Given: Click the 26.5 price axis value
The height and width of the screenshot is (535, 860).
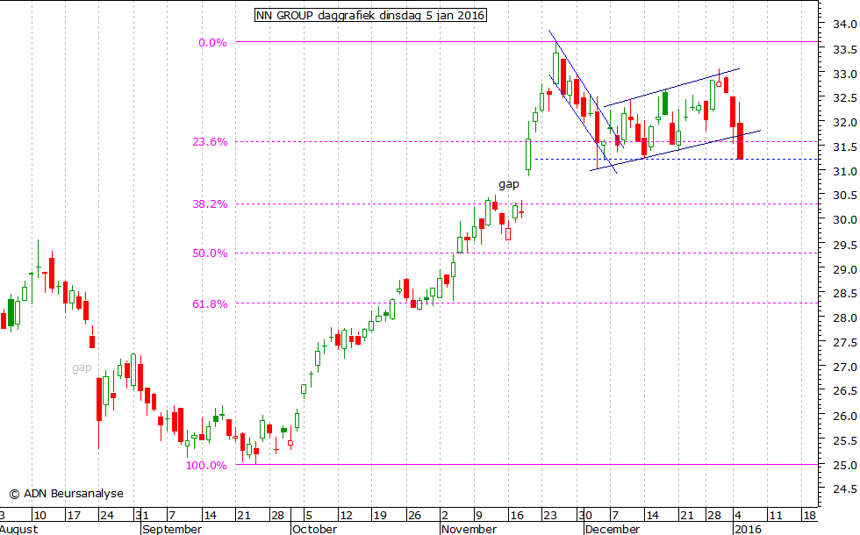Looking at the screenshot, I should click(x=845, y=391).
